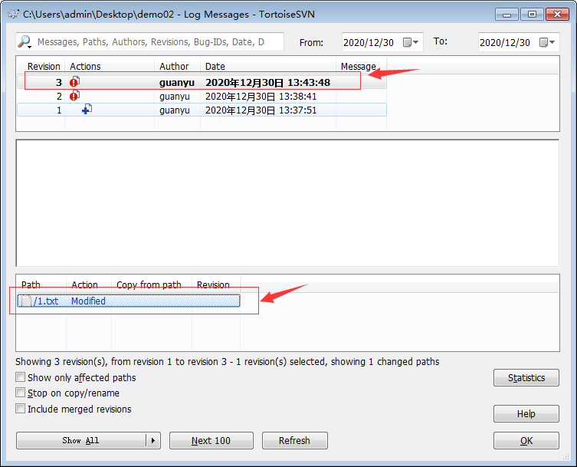Click author guanyu in revision 3 row

pos(177,83)
